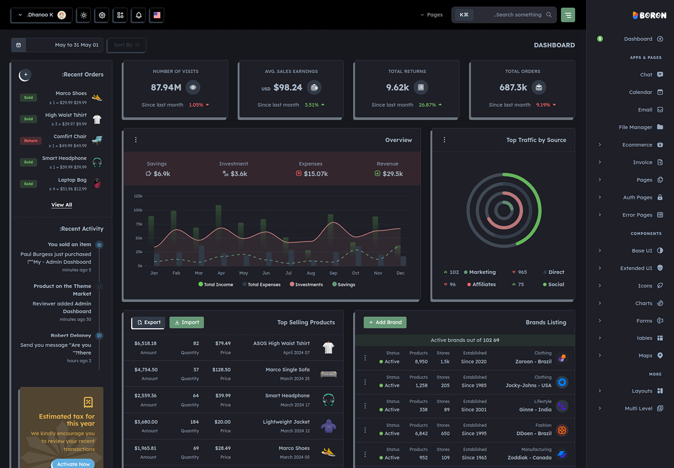Image resolution: width=674 pixels, height=468 pixels.
Task: Click the Add Brand button
Action: pyautogui.click(x=385, y=322)
